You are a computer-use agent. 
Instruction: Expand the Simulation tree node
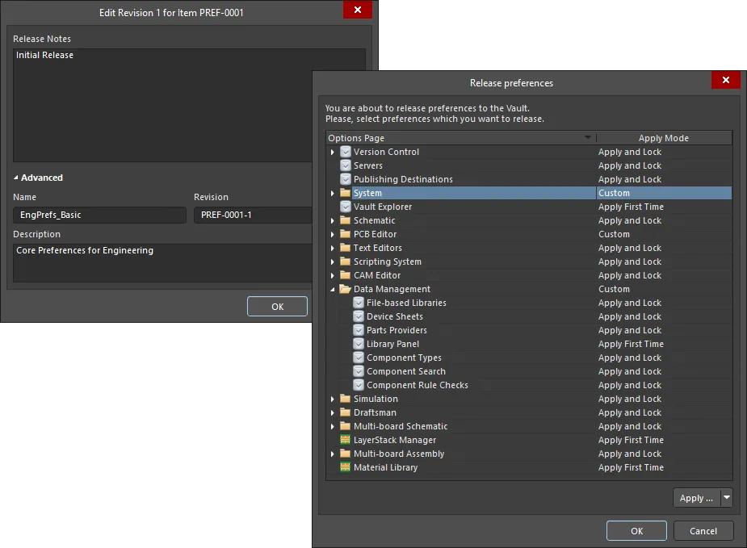[333, 399]
